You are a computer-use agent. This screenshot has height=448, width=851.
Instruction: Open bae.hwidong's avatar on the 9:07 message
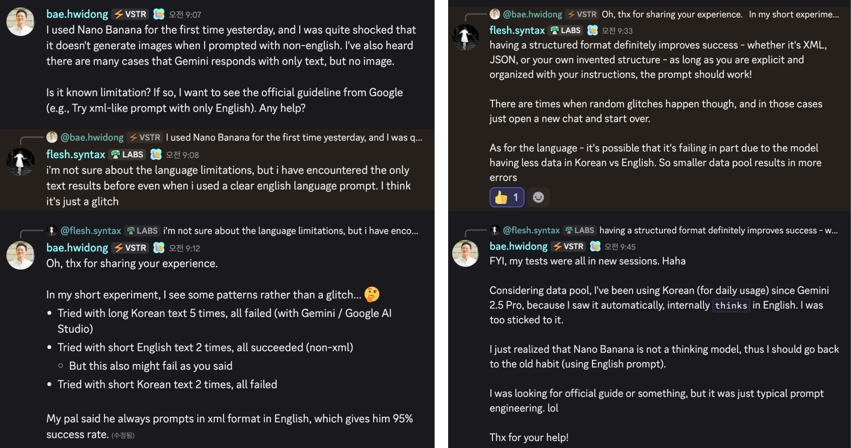coord(20,22)
